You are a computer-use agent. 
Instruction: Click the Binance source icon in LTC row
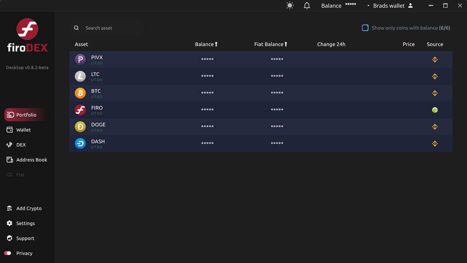point(435,76)
